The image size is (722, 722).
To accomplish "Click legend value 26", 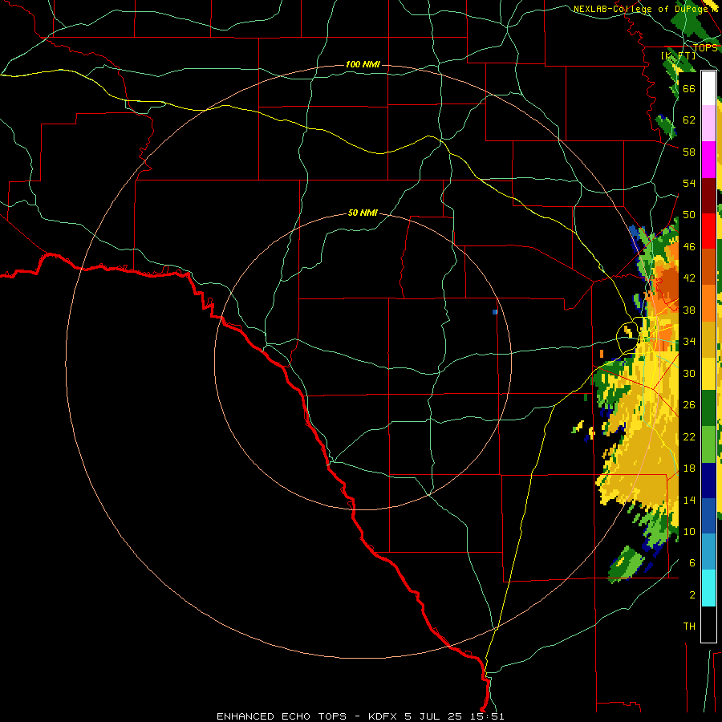I will [x=689, y=405].
